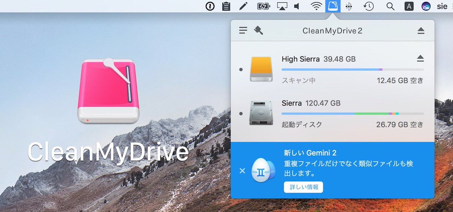Click the 26.79 GB 空き text
The image size is (453, 212).
(x=400, y=124)
